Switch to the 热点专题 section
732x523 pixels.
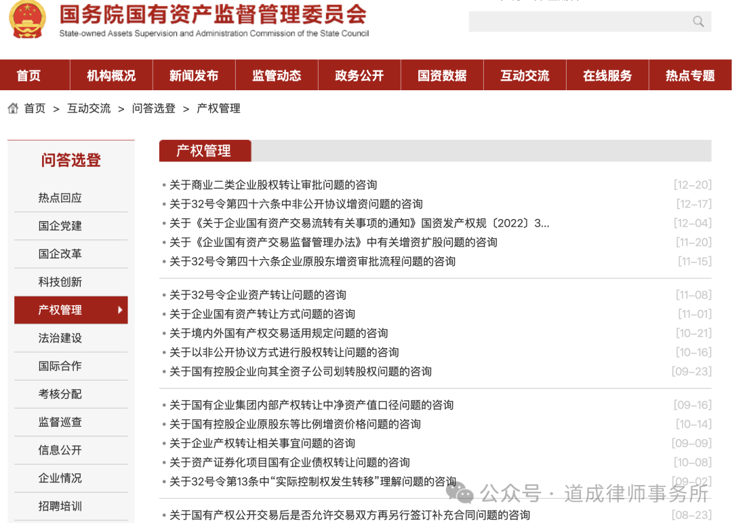coord(689,75)
